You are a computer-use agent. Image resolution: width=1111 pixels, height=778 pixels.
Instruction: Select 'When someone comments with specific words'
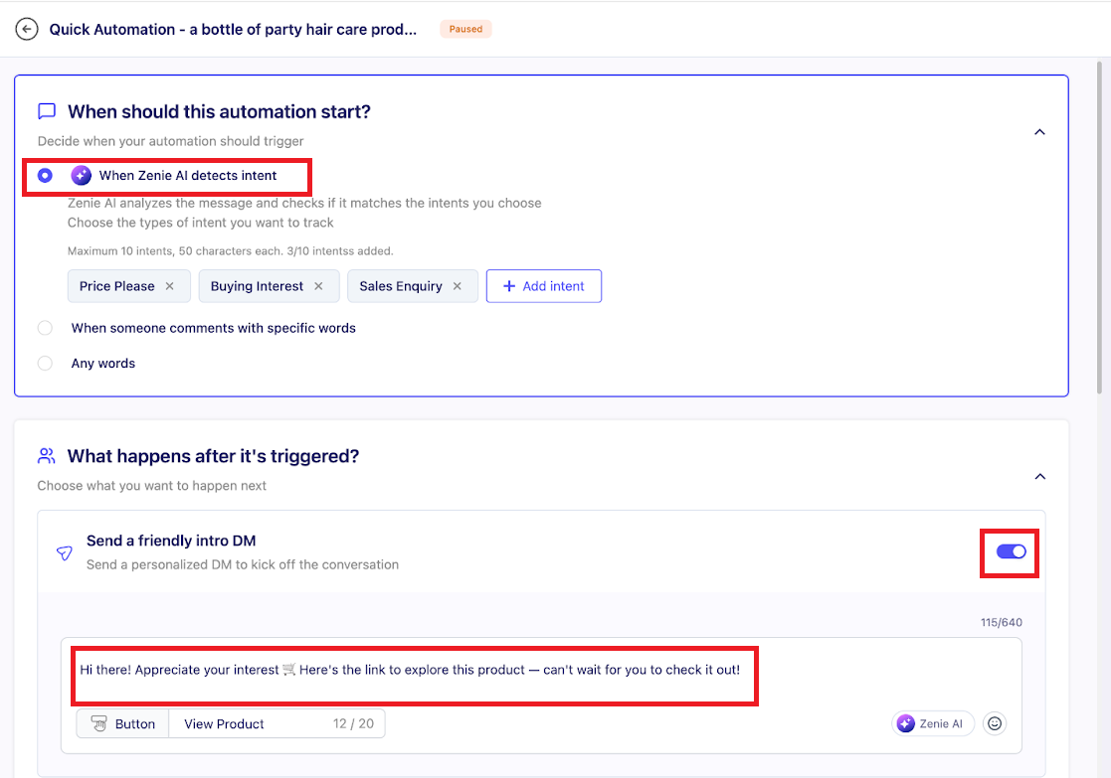tap(45, 328)
